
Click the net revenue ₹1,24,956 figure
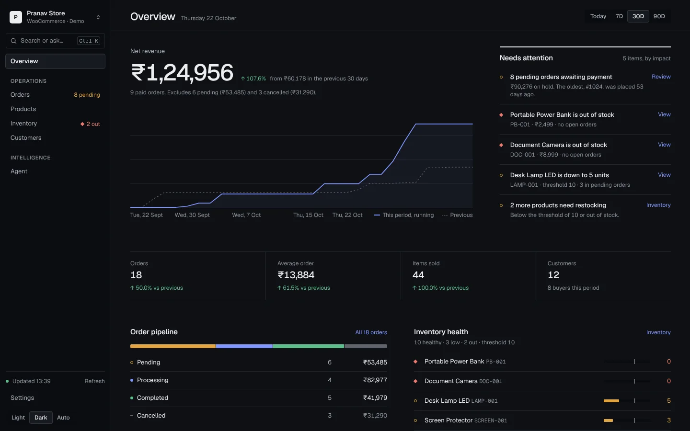pyautogui.click(x=182, y=73)
